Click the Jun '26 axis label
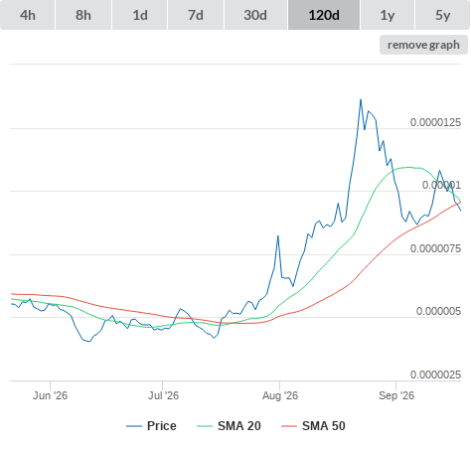The image size is (471, 452). [x=50, y=395]
